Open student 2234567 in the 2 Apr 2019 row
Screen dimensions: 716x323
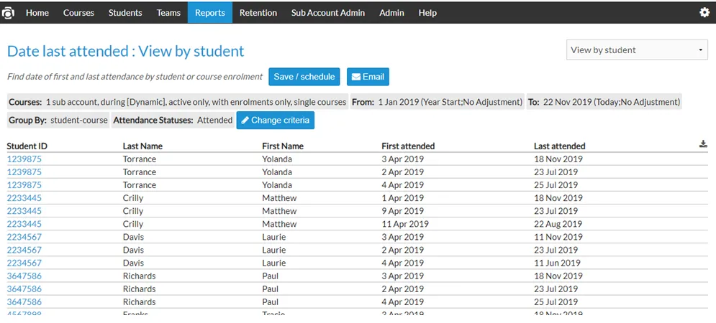click(x=24, y=250)
